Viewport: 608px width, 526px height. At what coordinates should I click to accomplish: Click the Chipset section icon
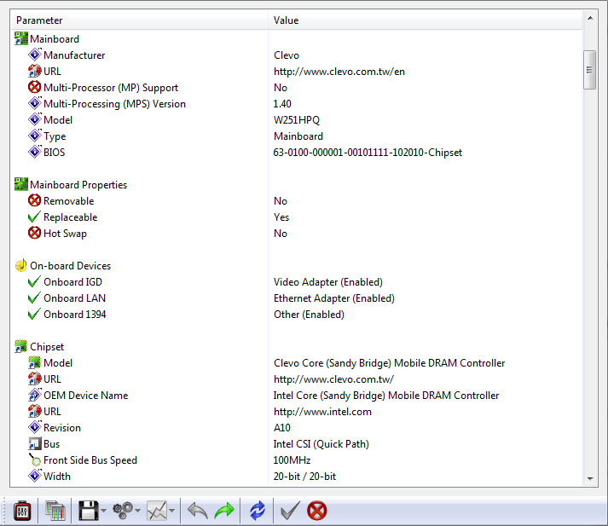[x=21, y=346]
